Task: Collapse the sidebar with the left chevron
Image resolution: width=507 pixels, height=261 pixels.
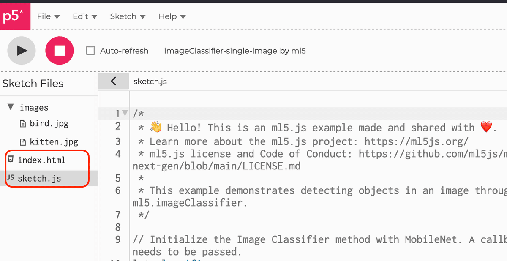Action: [113, 81]
